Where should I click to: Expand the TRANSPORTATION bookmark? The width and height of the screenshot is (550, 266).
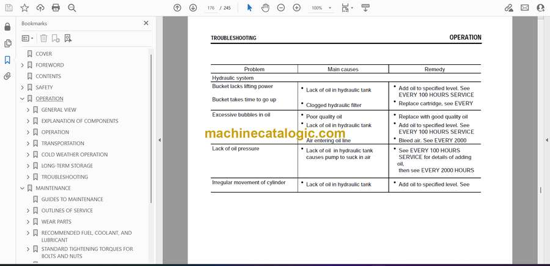28,144
